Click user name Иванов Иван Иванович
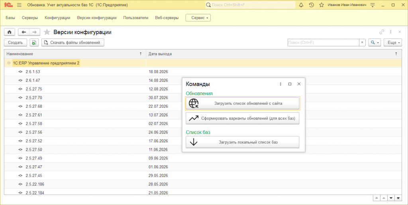Viewport: 408px width, 205px height. pyautogui.click(x=347, y=5)
